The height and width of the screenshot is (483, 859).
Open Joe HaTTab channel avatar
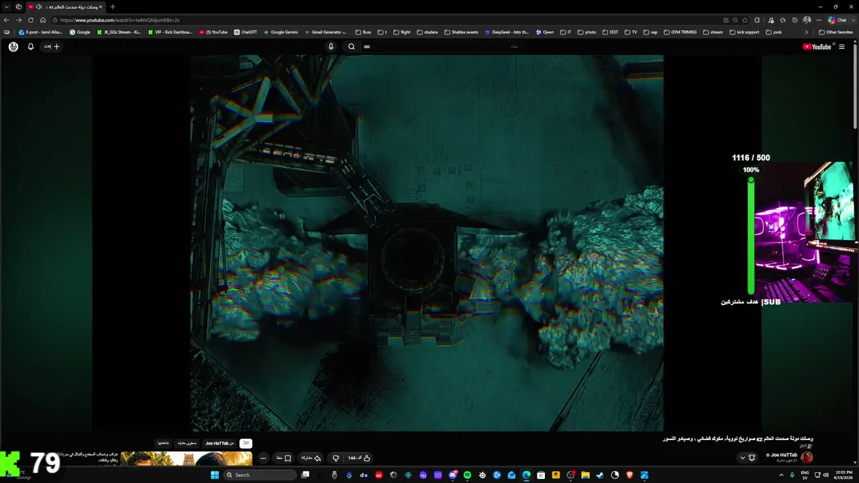click(x=807, y=458)
